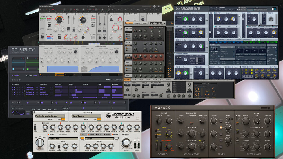Screen dimensions: 283x159
Task: Click Zebra bypass icon above BYPASS label
Action: [x=168, y=96]
